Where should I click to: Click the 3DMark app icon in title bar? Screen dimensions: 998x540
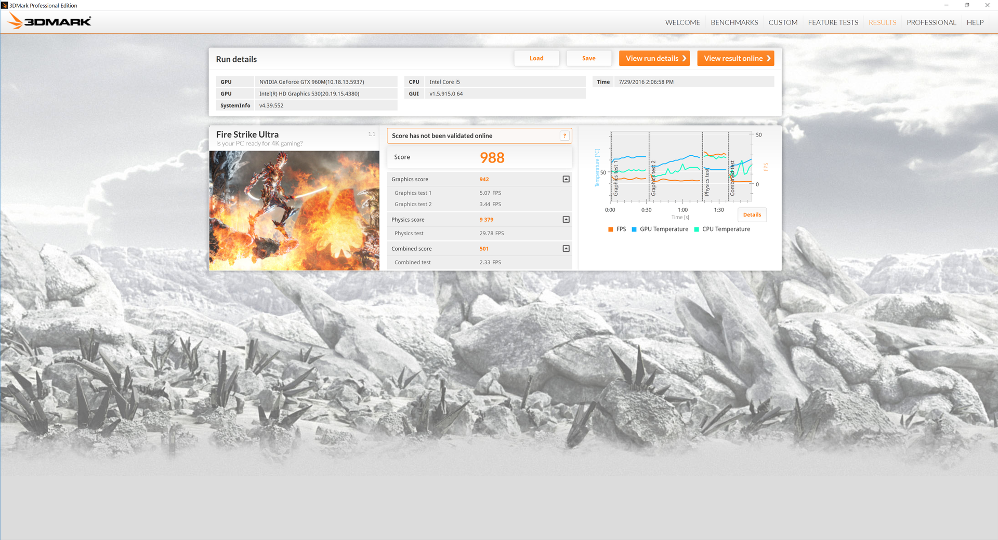tap(5, 5)
